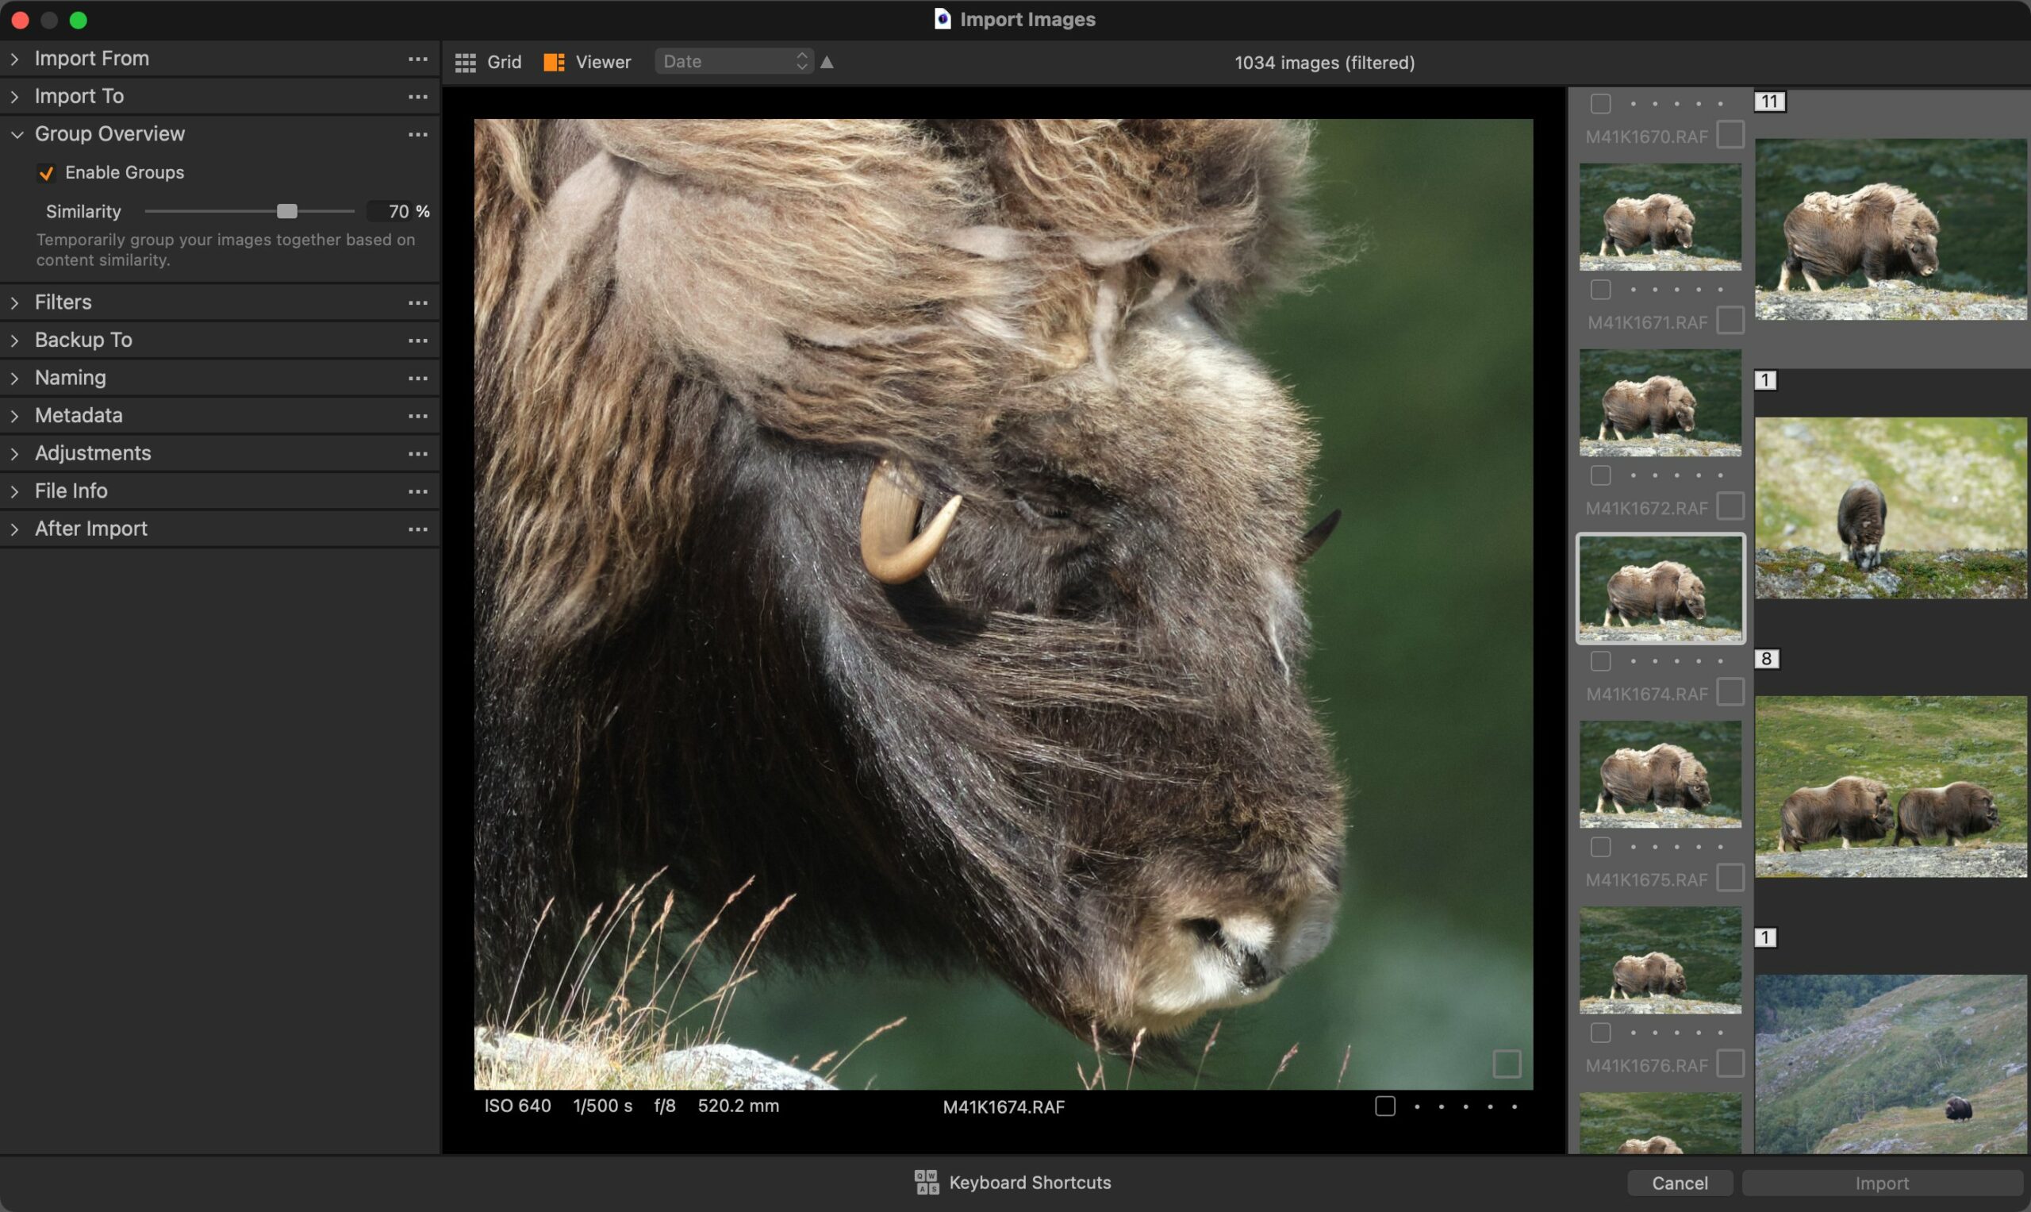The image size is (2031, 1212).
Task: Open Naming panel options menu
Action: pyautogui.click(x=418, y=378)
